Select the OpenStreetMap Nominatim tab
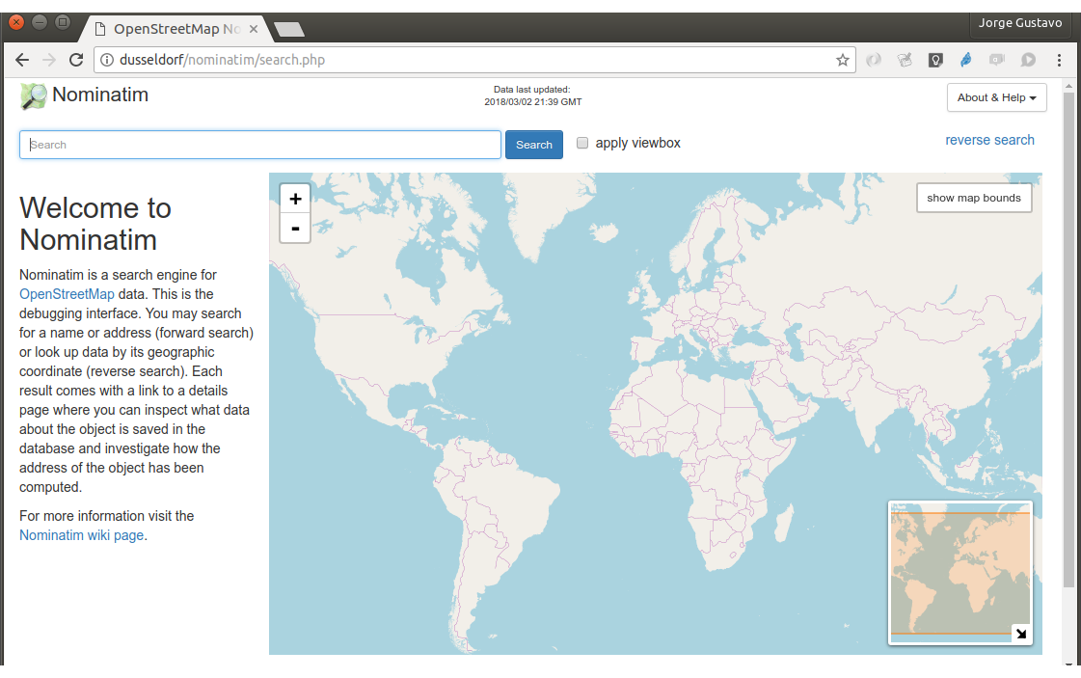 pos(174,29)
